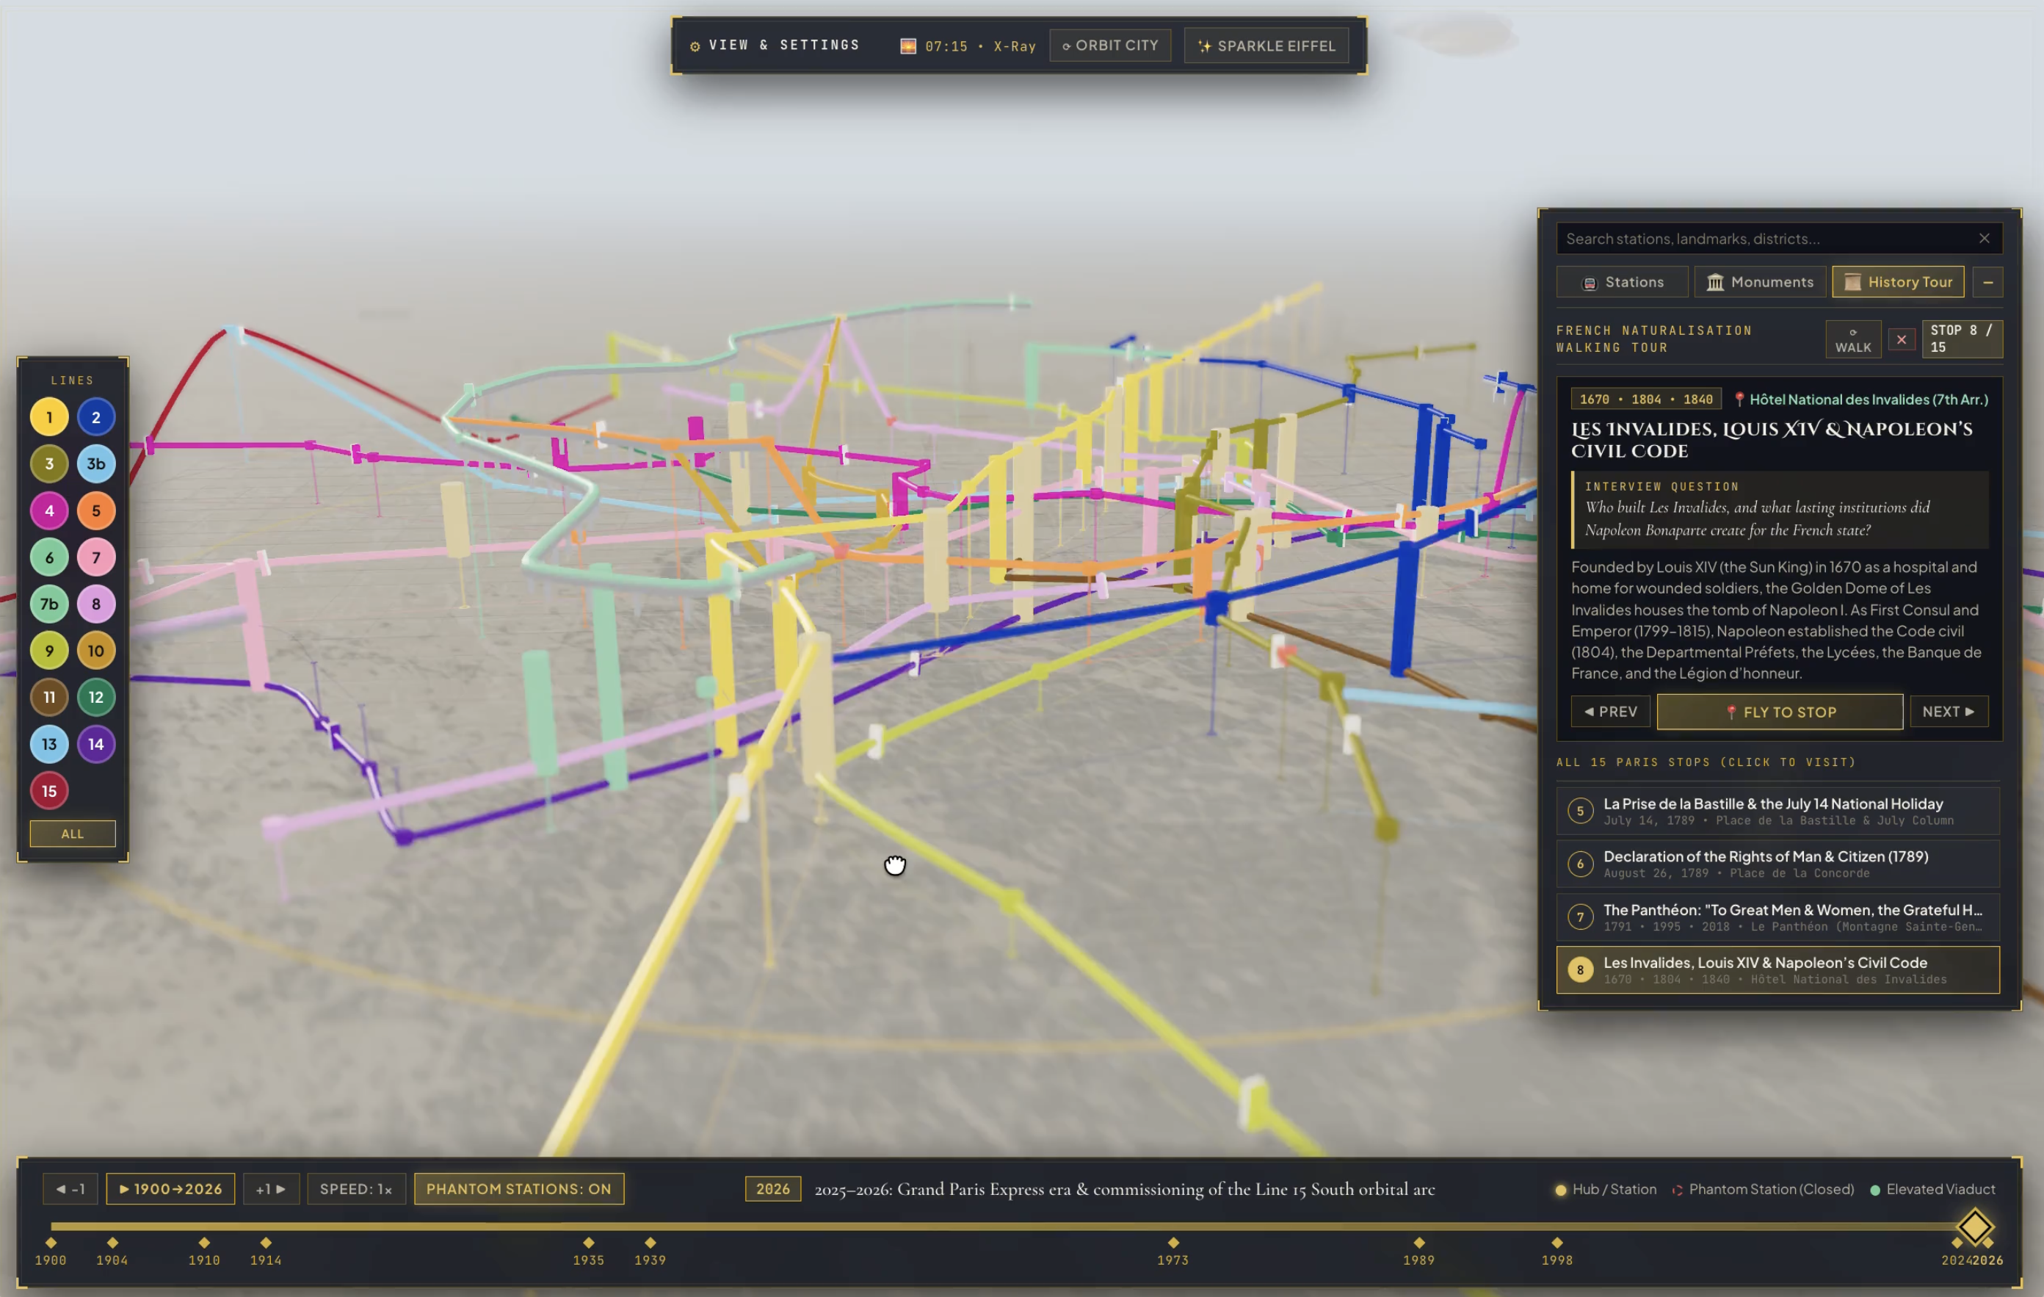This screenshot has width=2044, height=1297.
Task: Toggle Line 10 gold badge
Action: click(96, 651)
